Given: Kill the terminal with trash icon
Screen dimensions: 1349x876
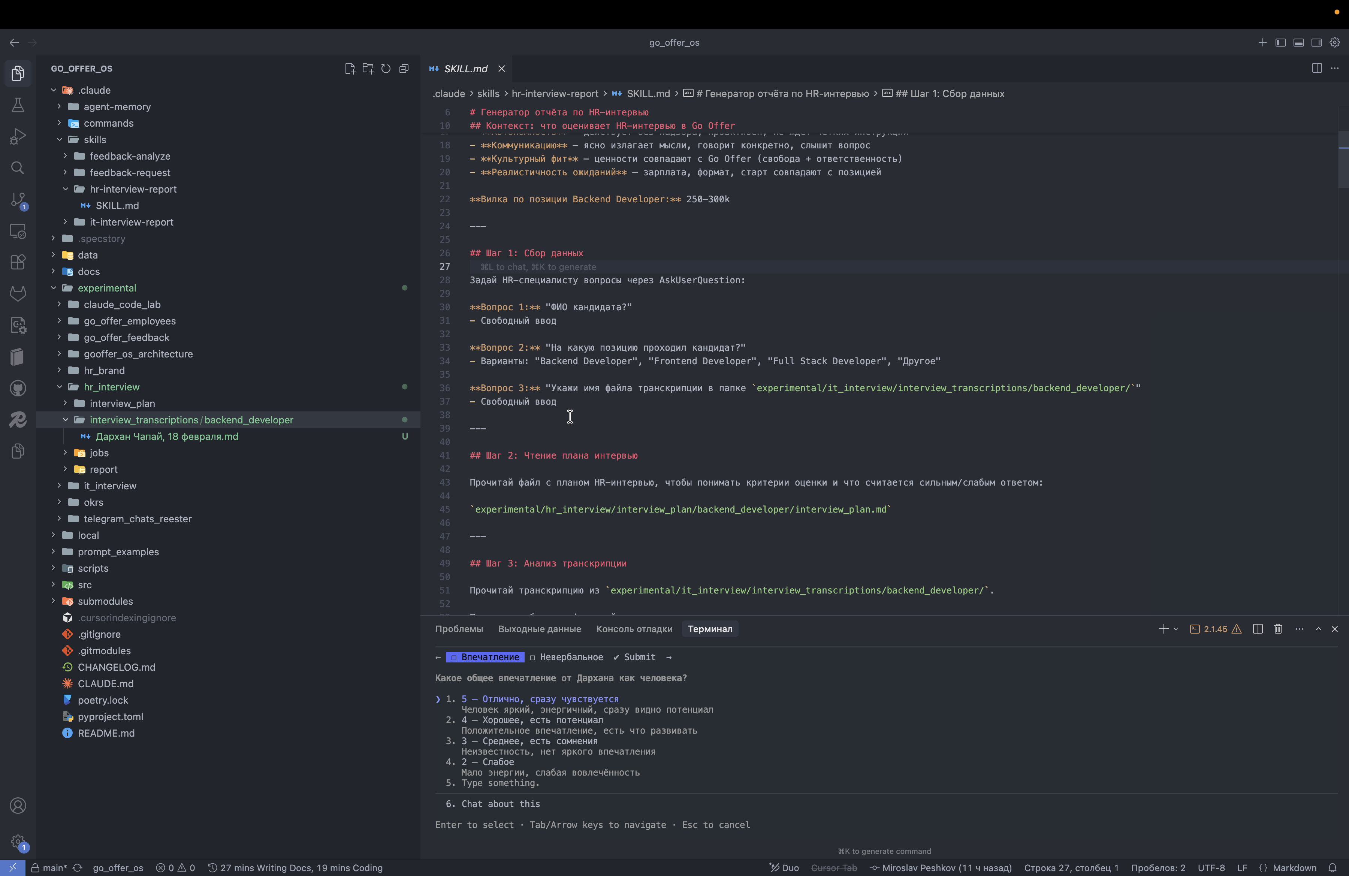Looking at the screenshot, I should coord(1278,629).
